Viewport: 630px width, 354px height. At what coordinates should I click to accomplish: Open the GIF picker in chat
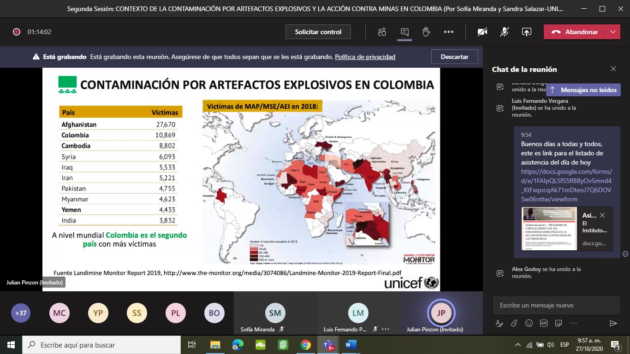(x=544, y=323)
